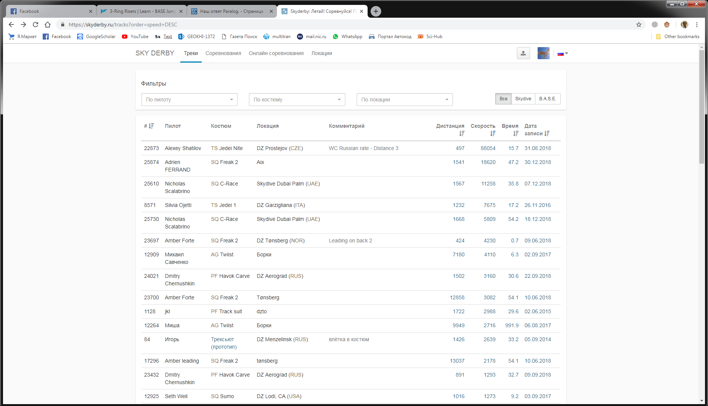Open Seth Weil track 12925
Viewport: 708px width, 406px height.
pyautogui.click(x=351, y=396)
